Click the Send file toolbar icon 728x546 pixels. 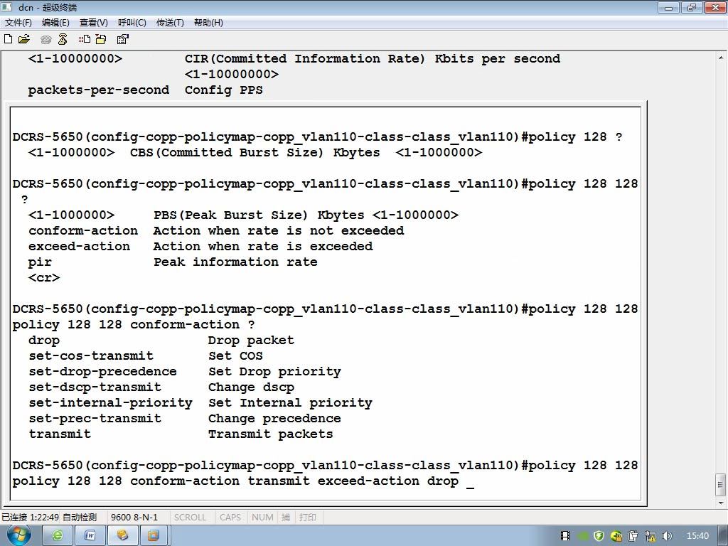85,40
